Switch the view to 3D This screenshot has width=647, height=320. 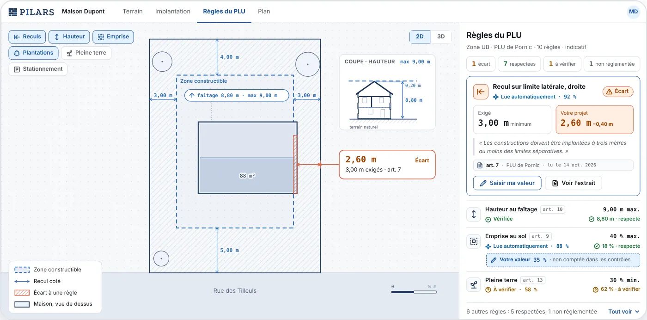coord(441,37)
